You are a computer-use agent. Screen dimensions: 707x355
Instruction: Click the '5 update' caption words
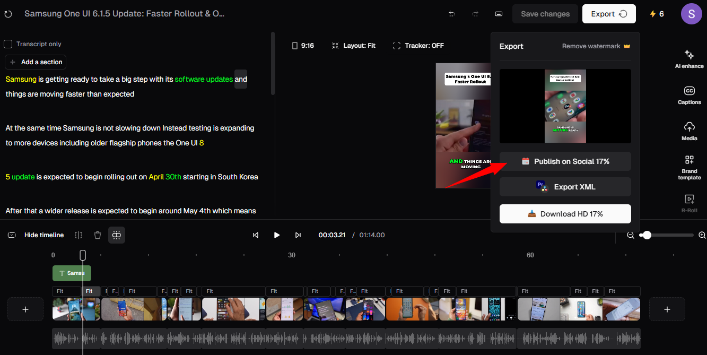(x=20, y=177)
